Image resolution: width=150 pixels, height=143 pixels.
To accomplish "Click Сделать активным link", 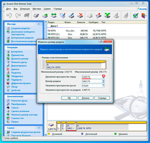I will click(x=20, y=111).
